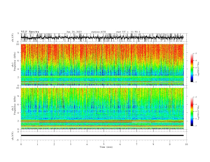Click the "-7" label under ch.2 color bar
This screenshot has width=210, height=162.
click(196, 126)
